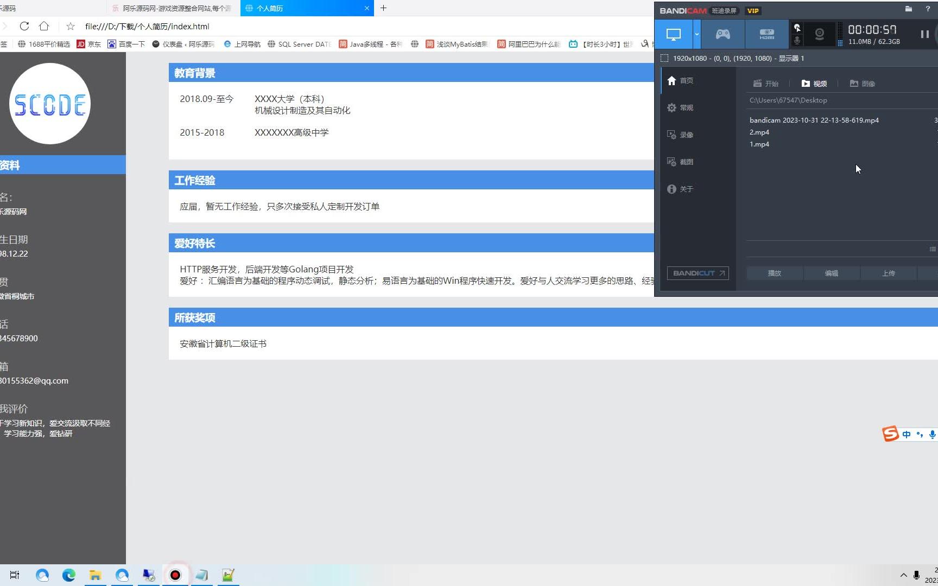938x586 pixels.
Task: Open the Bandicam output folder icon
Action: tap(908, 9)
